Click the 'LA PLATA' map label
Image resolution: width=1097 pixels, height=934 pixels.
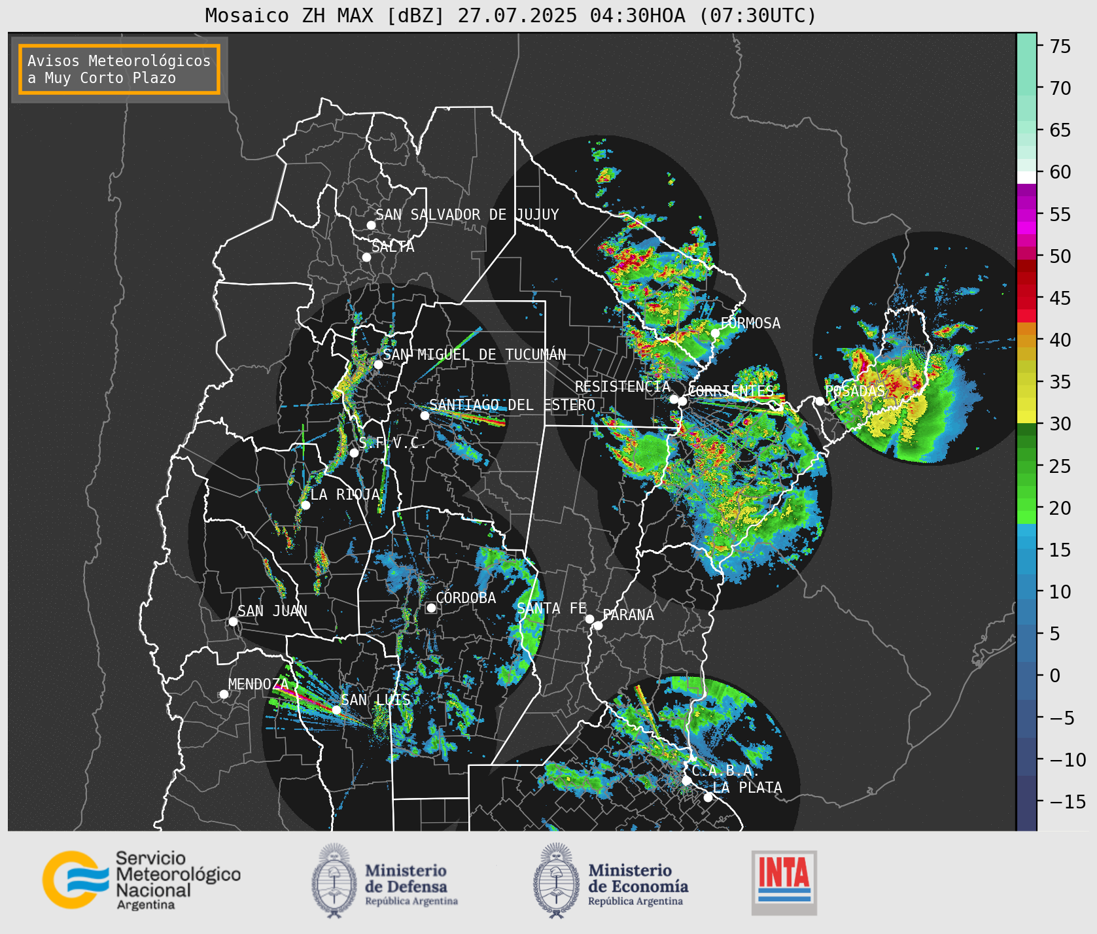coord(747,787)
